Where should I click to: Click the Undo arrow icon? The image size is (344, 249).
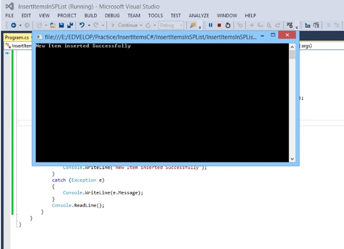(82, 25)
